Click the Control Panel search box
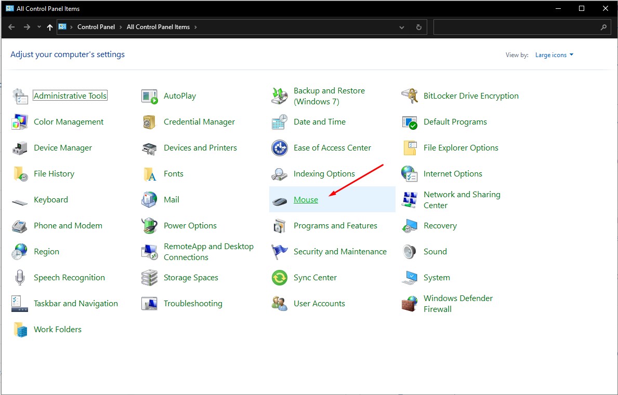 (x=517, y=27)
